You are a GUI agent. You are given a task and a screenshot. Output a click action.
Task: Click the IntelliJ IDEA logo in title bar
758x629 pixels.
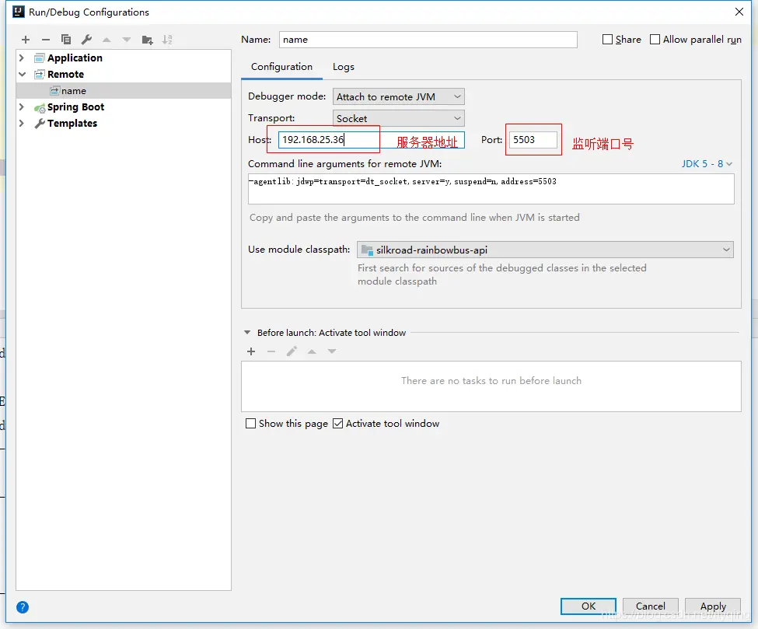pos(19,12)
